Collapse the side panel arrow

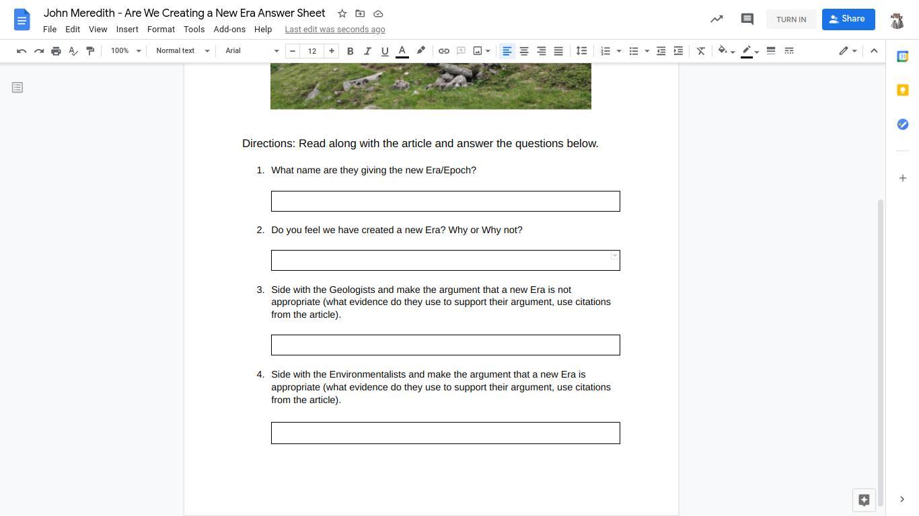(x=902, y=499)
